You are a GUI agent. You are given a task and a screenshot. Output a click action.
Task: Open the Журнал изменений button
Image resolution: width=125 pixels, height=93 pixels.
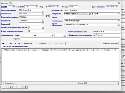coord(110,43)
